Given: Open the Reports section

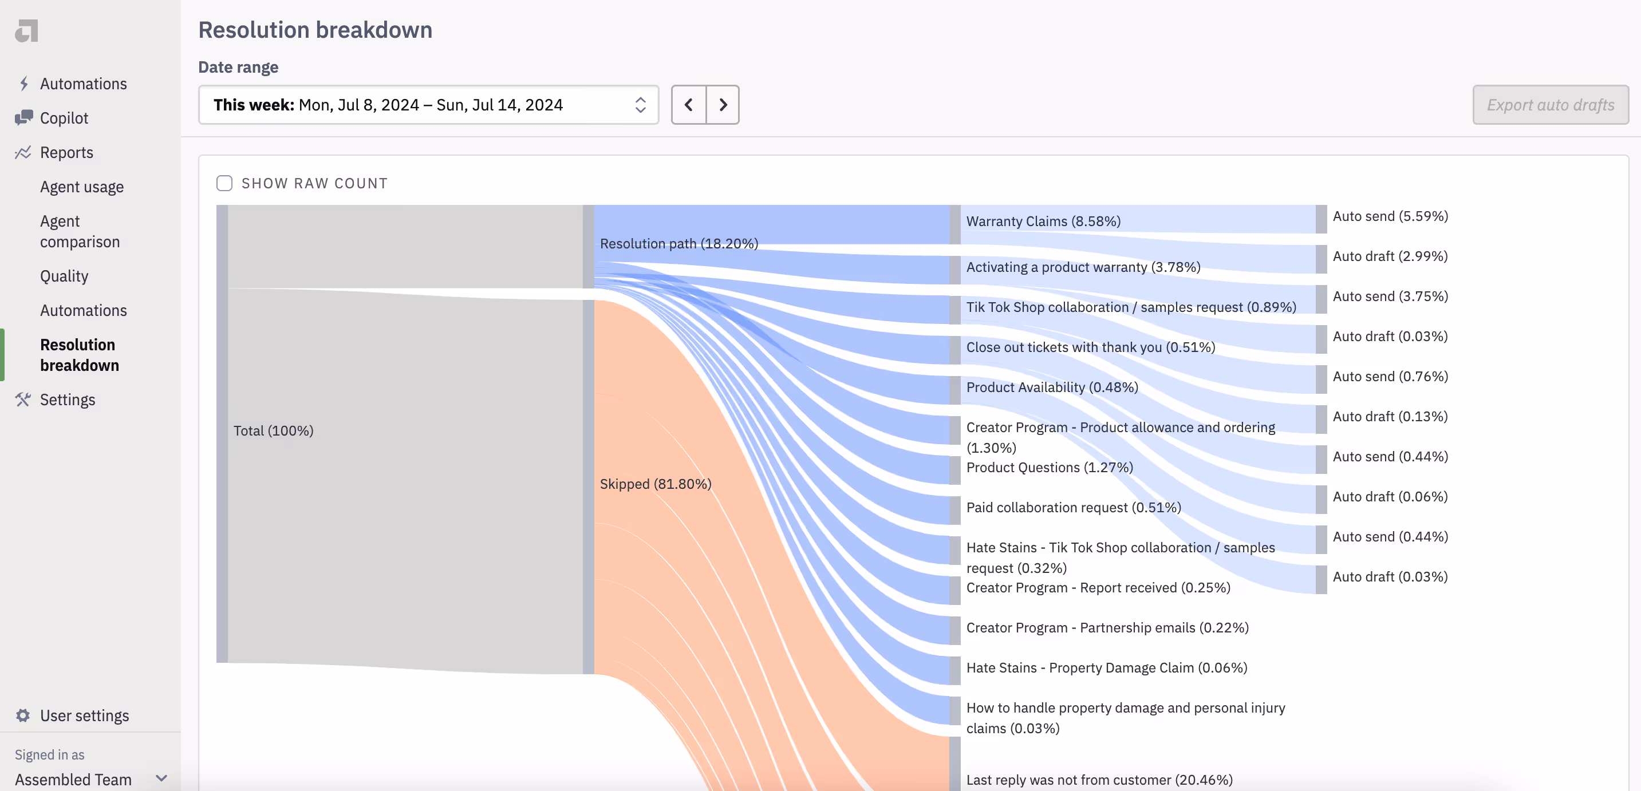Looking at the screenshot, I should coord(66,152).
